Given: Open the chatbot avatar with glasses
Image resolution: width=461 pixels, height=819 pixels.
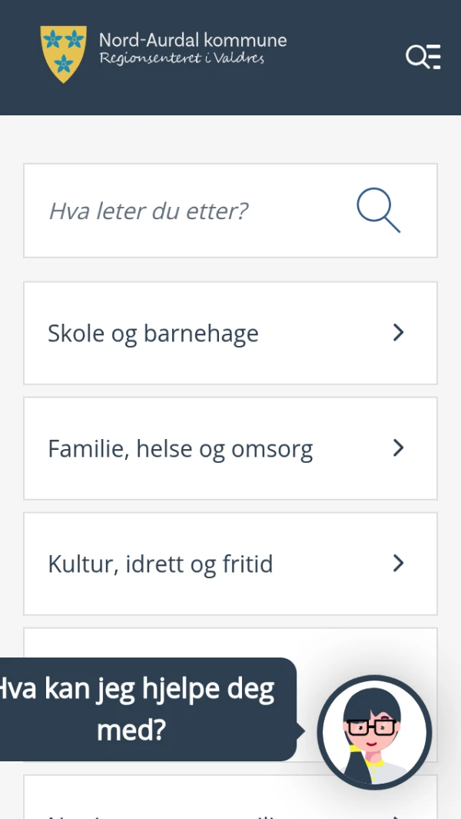Looking at the screenshot, I should tap(375, 732).
